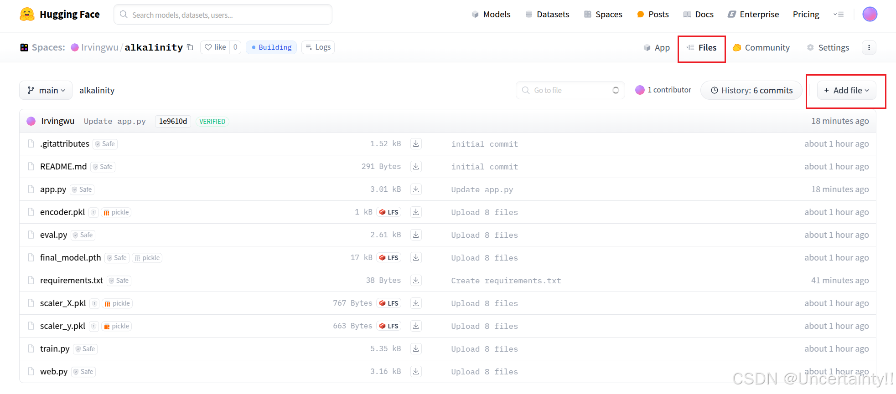
Task: Open the README.md file
Action: pos(63,167)
